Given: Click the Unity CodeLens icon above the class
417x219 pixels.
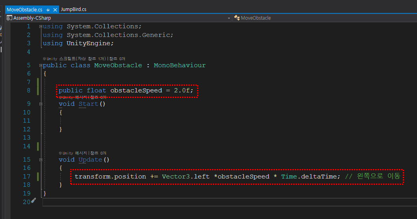Looking at the screenshot, I should pyautogui.click(x=45, y=59).
